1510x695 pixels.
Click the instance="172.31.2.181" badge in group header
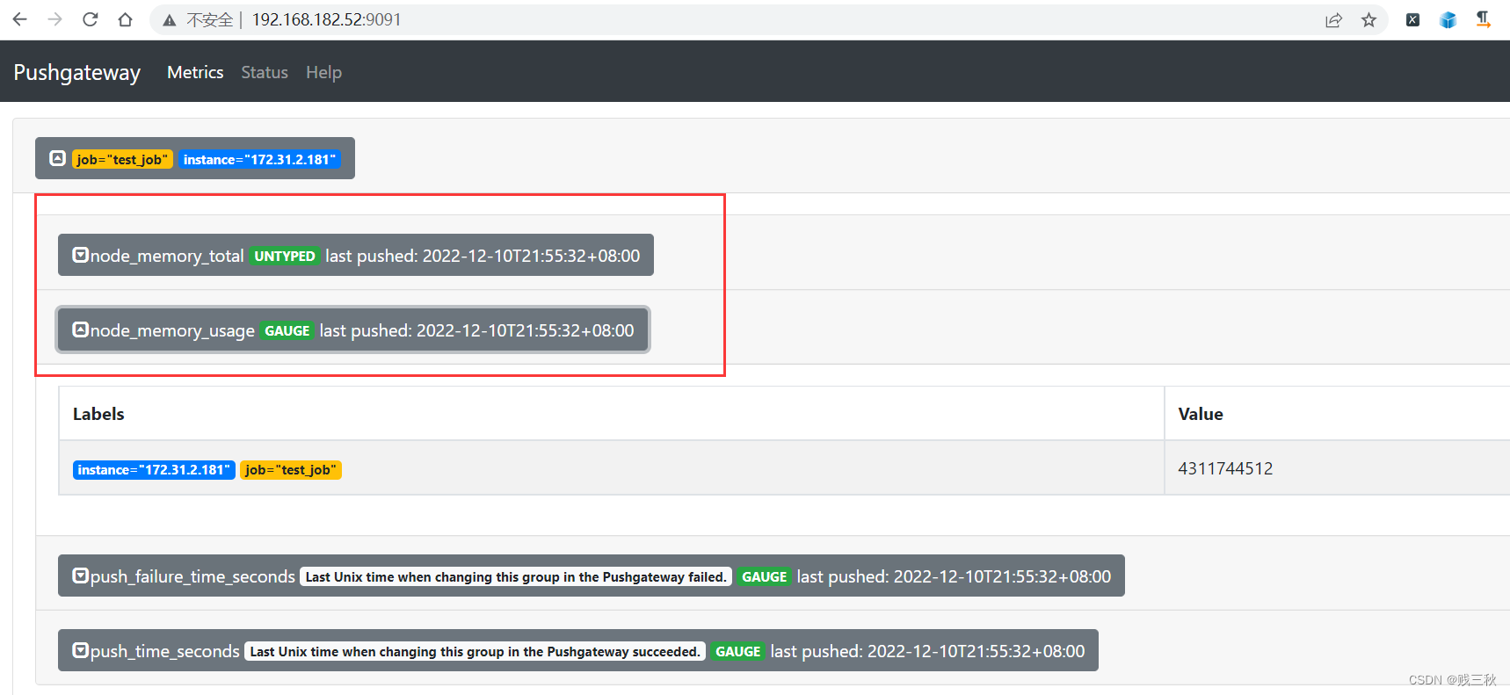[259, 159]
